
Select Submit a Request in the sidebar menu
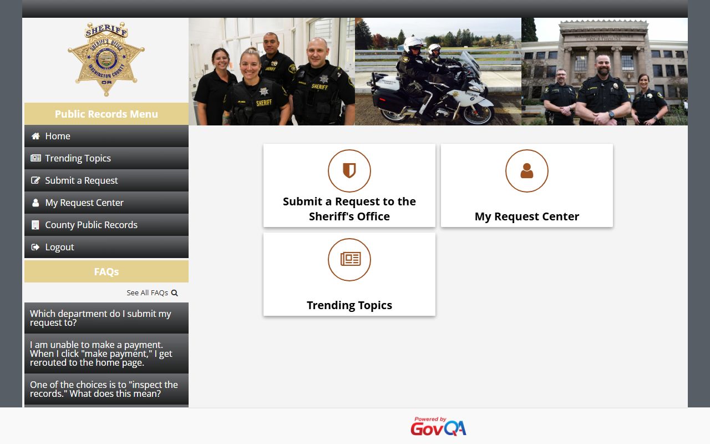[106, 180]
